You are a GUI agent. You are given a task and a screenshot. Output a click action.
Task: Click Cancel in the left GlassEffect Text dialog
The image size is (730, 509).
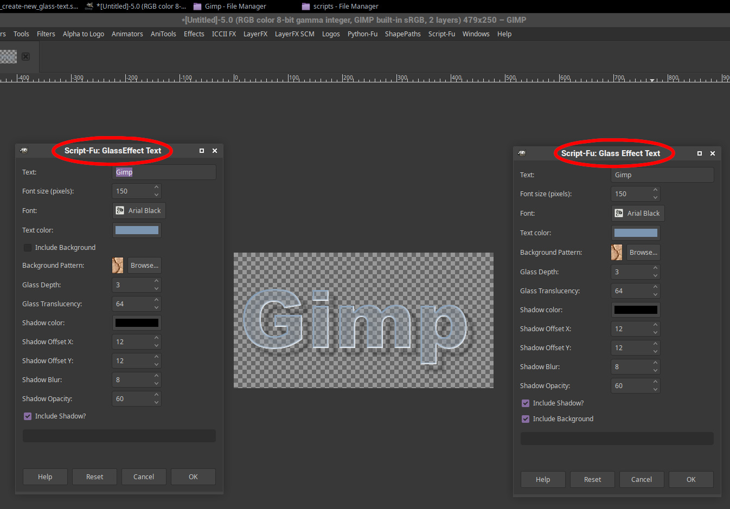point(144,477)
